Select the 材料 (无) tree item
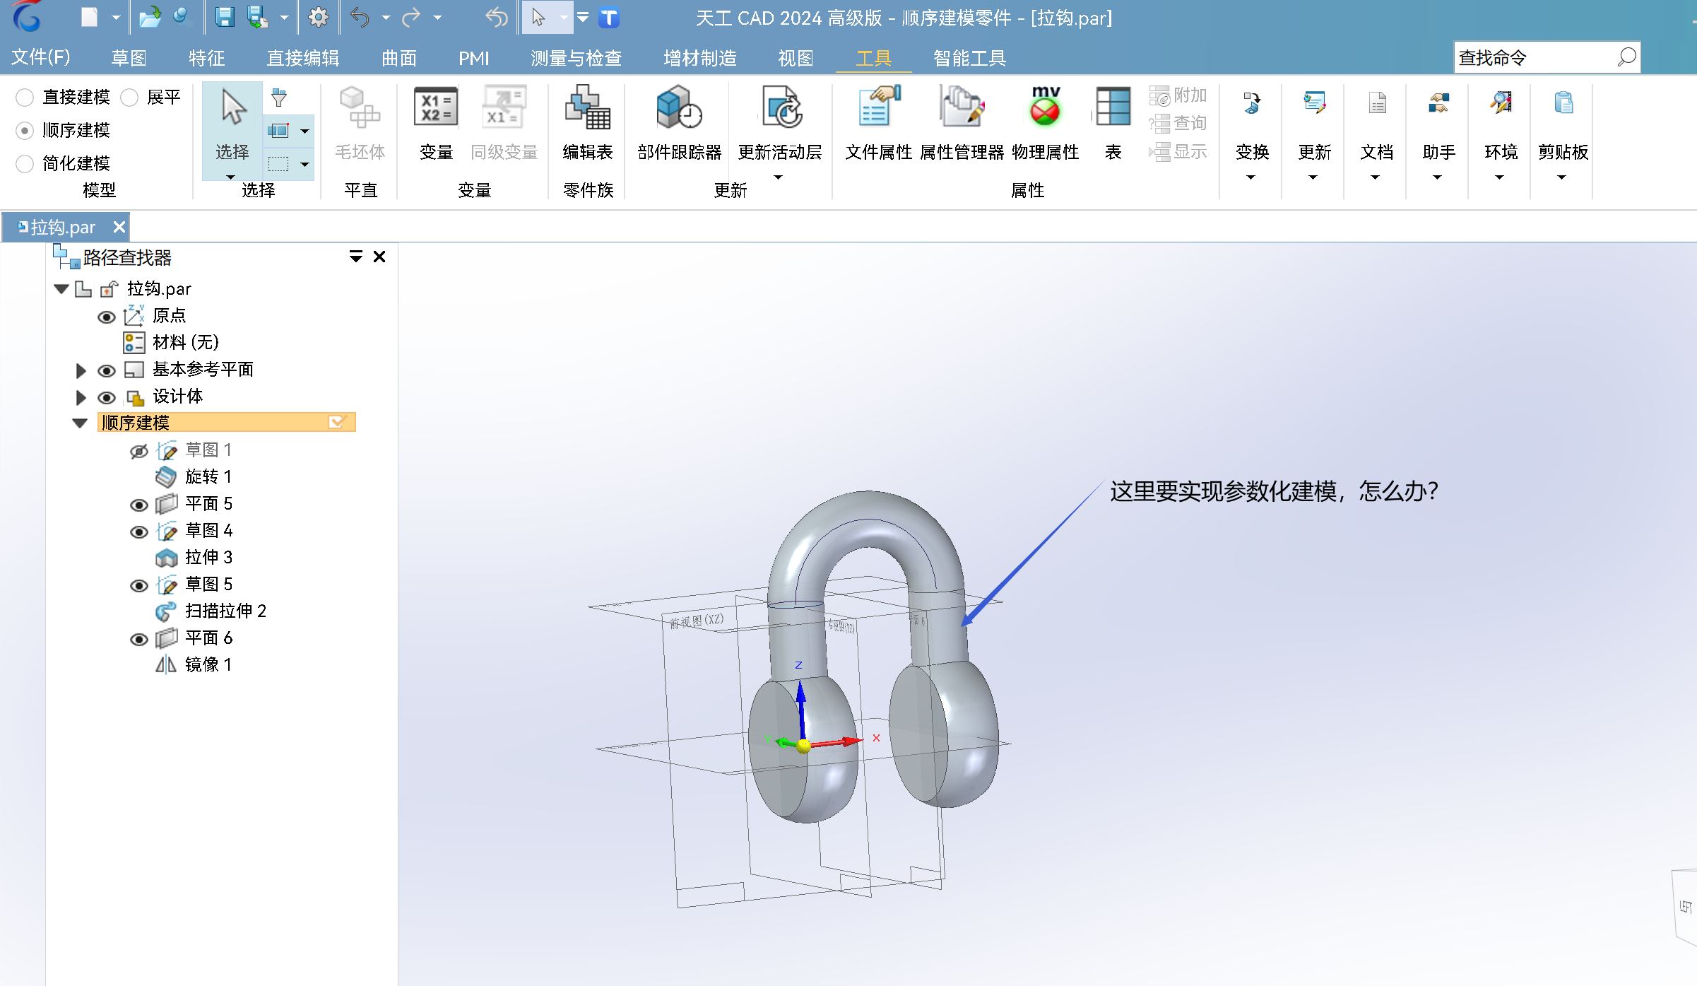Image resolution: width=1697 pixels, height=986 pixels. [186, 343]
